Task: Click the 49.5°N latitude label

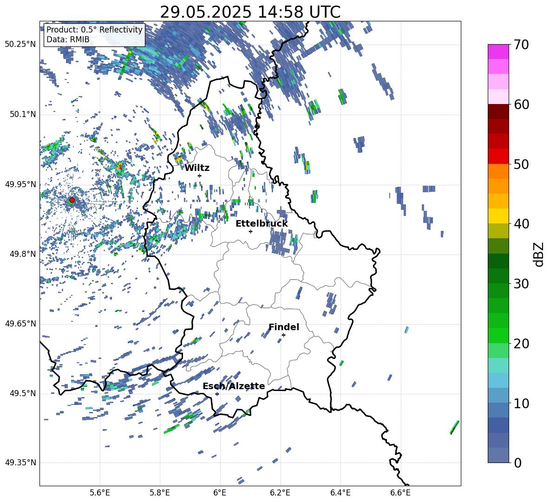Action: (x=23, y=393)
